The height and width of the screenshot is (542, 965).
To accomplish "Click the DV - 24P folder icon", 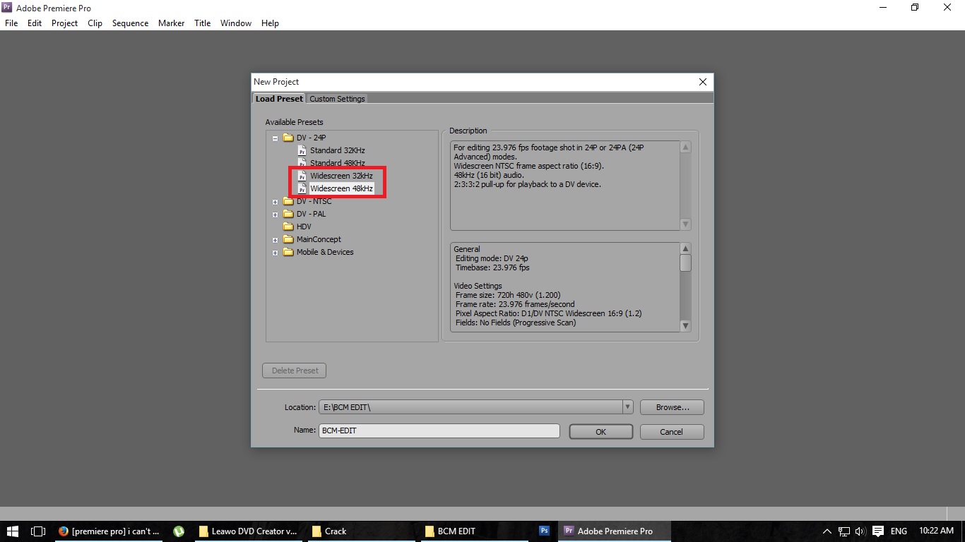I will pos(288,138).
